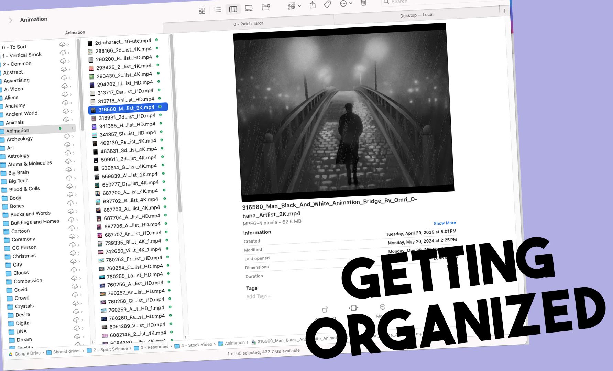Select file 687700_A...list_4K.mp4
Viewport: 613px width, 371px height.
[130, 192]
